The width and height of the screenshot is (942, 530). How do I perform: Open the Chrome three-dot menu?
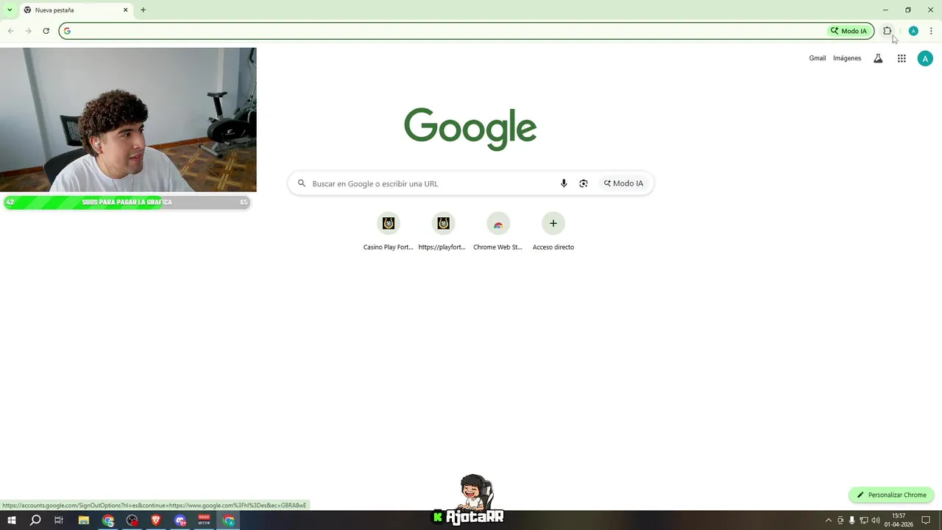point(931,31)
